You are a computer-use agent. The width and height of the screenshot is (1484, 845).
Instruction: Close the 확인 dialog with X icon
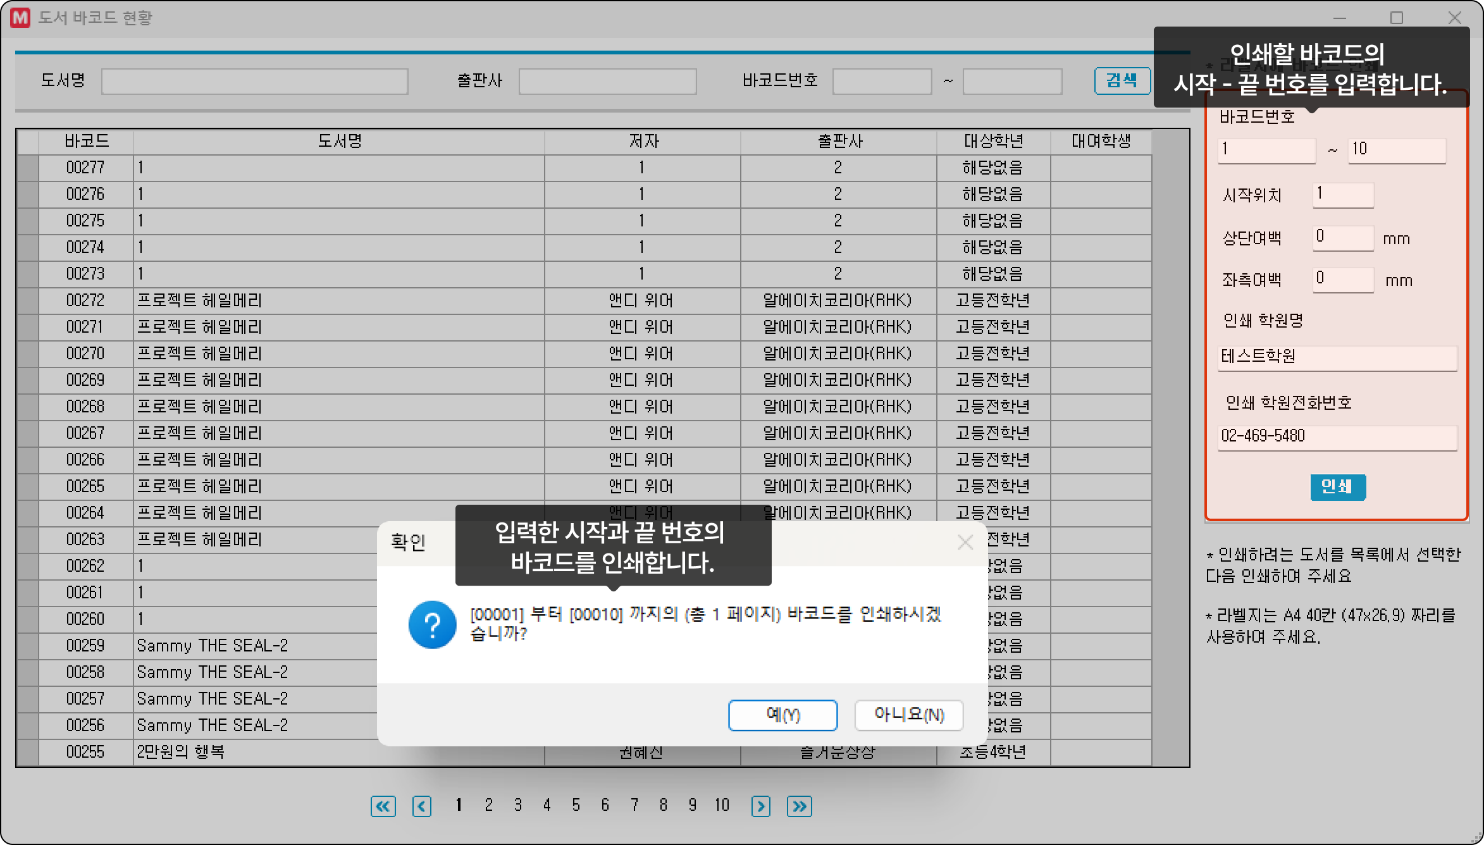tap(965, 542)
